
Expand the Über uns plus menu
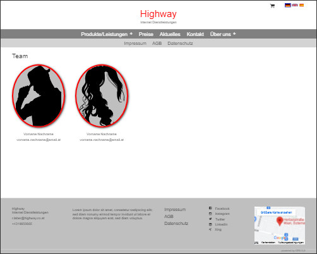(234, 33)
